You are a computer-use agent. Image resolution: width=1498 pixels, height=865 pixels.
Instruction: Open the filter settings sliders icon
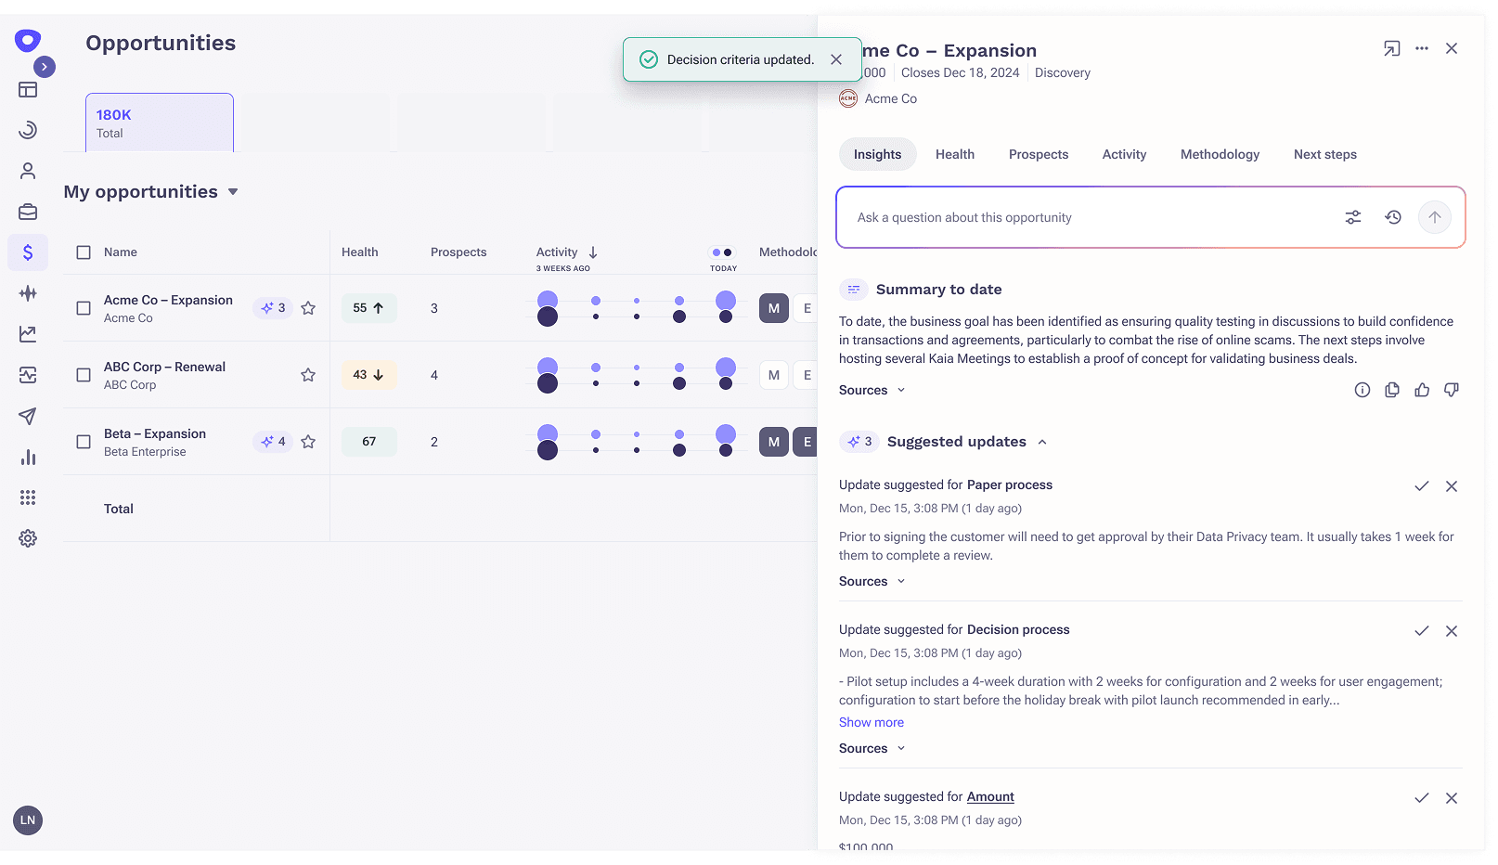(x=1352, y=217)
